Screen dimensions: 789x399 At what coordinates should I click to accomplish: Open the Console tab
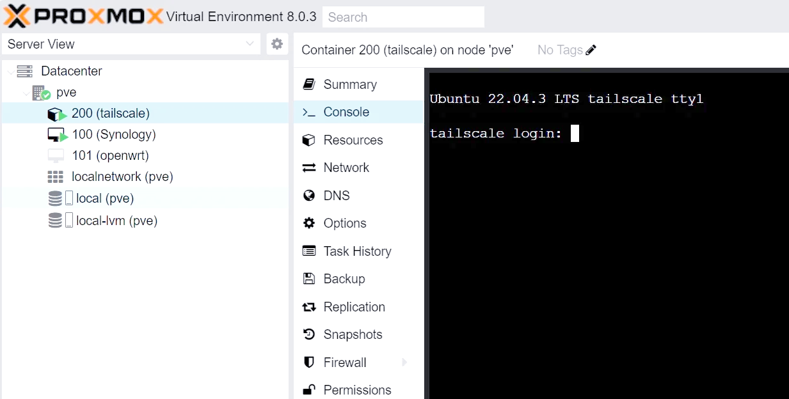(x=358, y=112)
